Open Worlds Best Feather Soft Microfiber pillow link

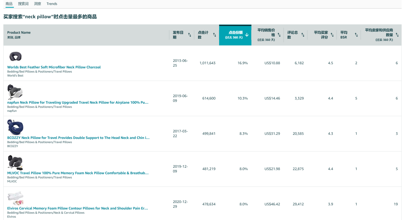pos(54,67)
